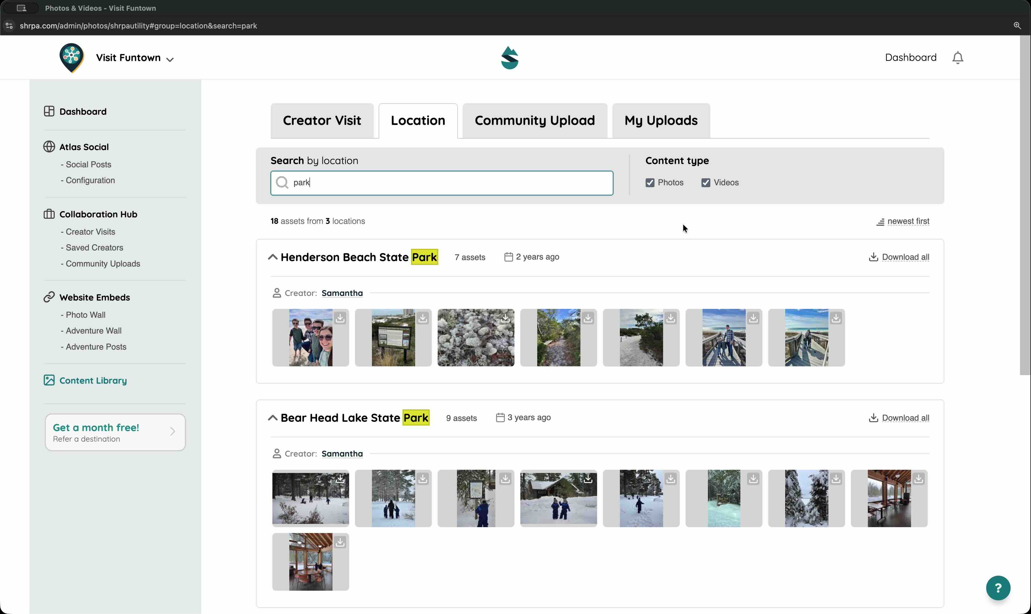The image size is (1031, 614).
Task: Click the page vertical scrollbar
Action: coord(1025,205)
